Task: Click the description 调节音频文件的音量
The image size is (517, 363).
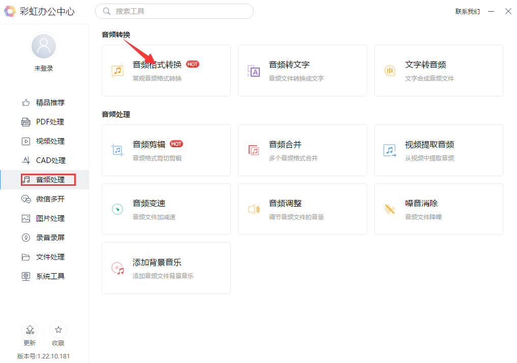Action: [296, 217]
